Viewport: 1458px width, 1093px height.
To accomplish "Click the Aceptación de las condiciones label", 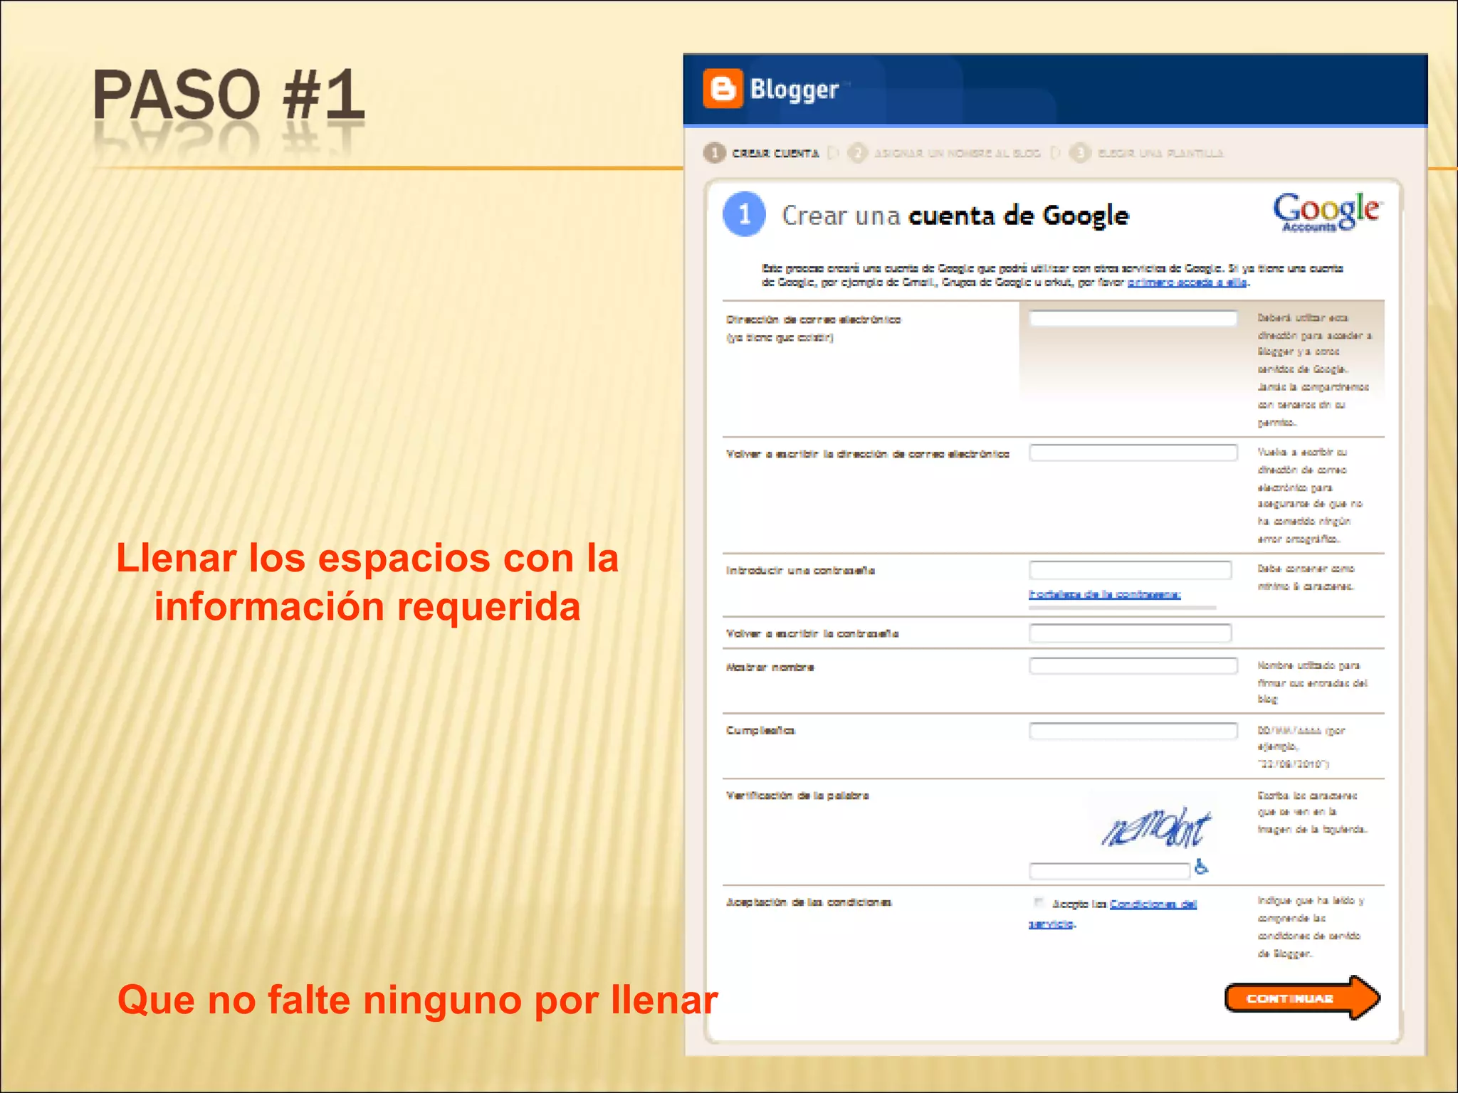I will click(809, 902).
